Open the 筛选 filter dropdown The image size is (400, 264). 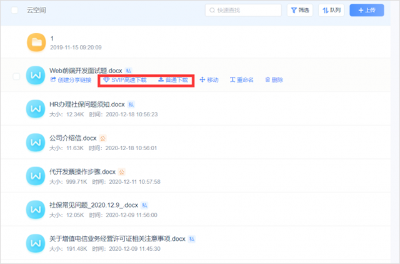coord(300,11)
